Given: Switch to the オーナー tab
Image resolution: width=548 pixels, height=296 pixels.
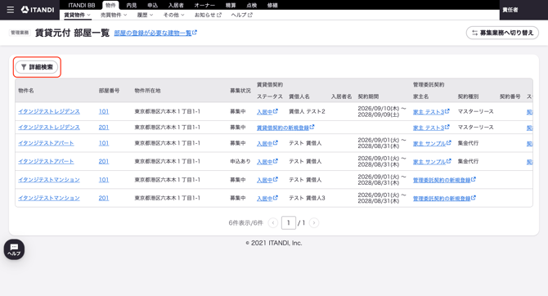Looking at the screenshot, I should pos(204,5).
